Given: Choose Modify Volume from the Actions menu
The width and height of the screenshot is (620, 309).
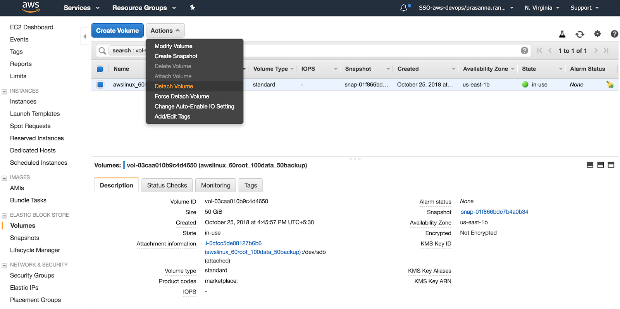Looking at the screenshot, I should [173, 46].
